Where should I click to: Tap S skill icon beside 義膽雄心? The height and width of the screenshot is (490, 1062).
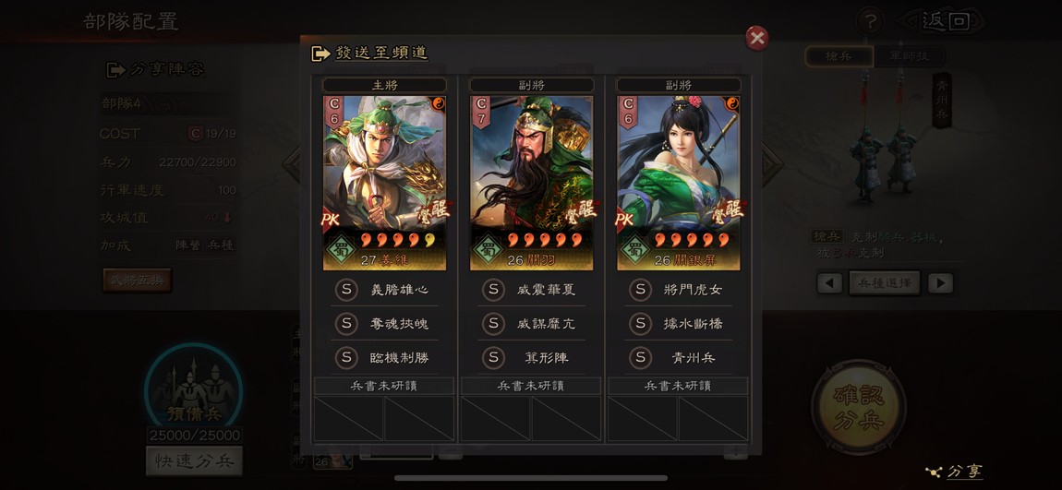(346, 290)
